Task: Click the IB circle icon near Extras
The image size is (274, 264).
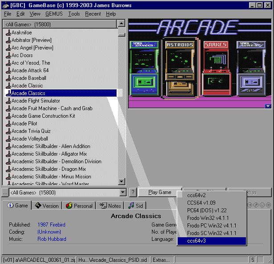Action: [x=268, y=205]
